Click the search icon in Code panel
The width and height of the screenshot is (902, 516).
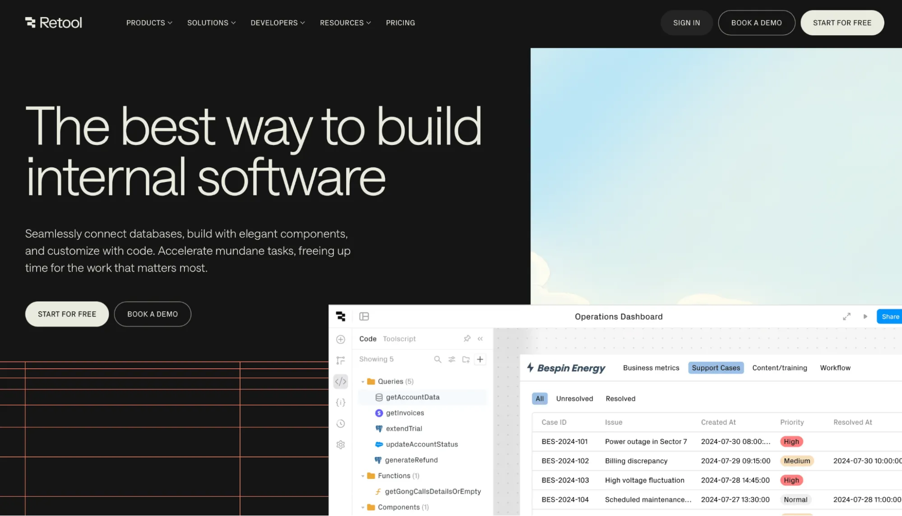[438, 359]
